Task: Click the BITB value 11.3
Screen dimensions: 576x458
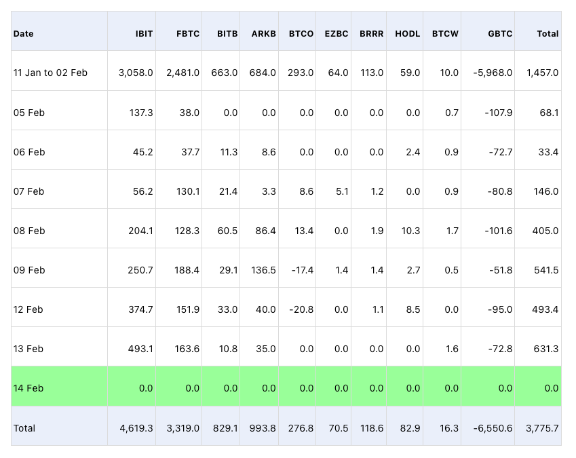Action: pos(229,152)
